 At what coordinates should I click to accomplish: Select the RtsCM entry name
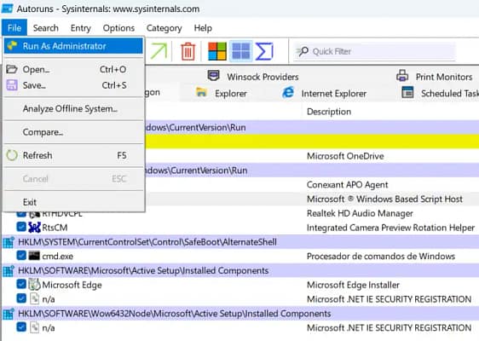[x=55, y=228]
